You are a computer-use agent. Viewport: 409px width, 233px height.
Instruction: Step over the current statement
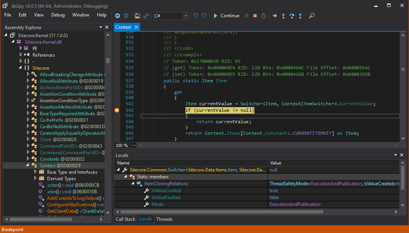292,16
